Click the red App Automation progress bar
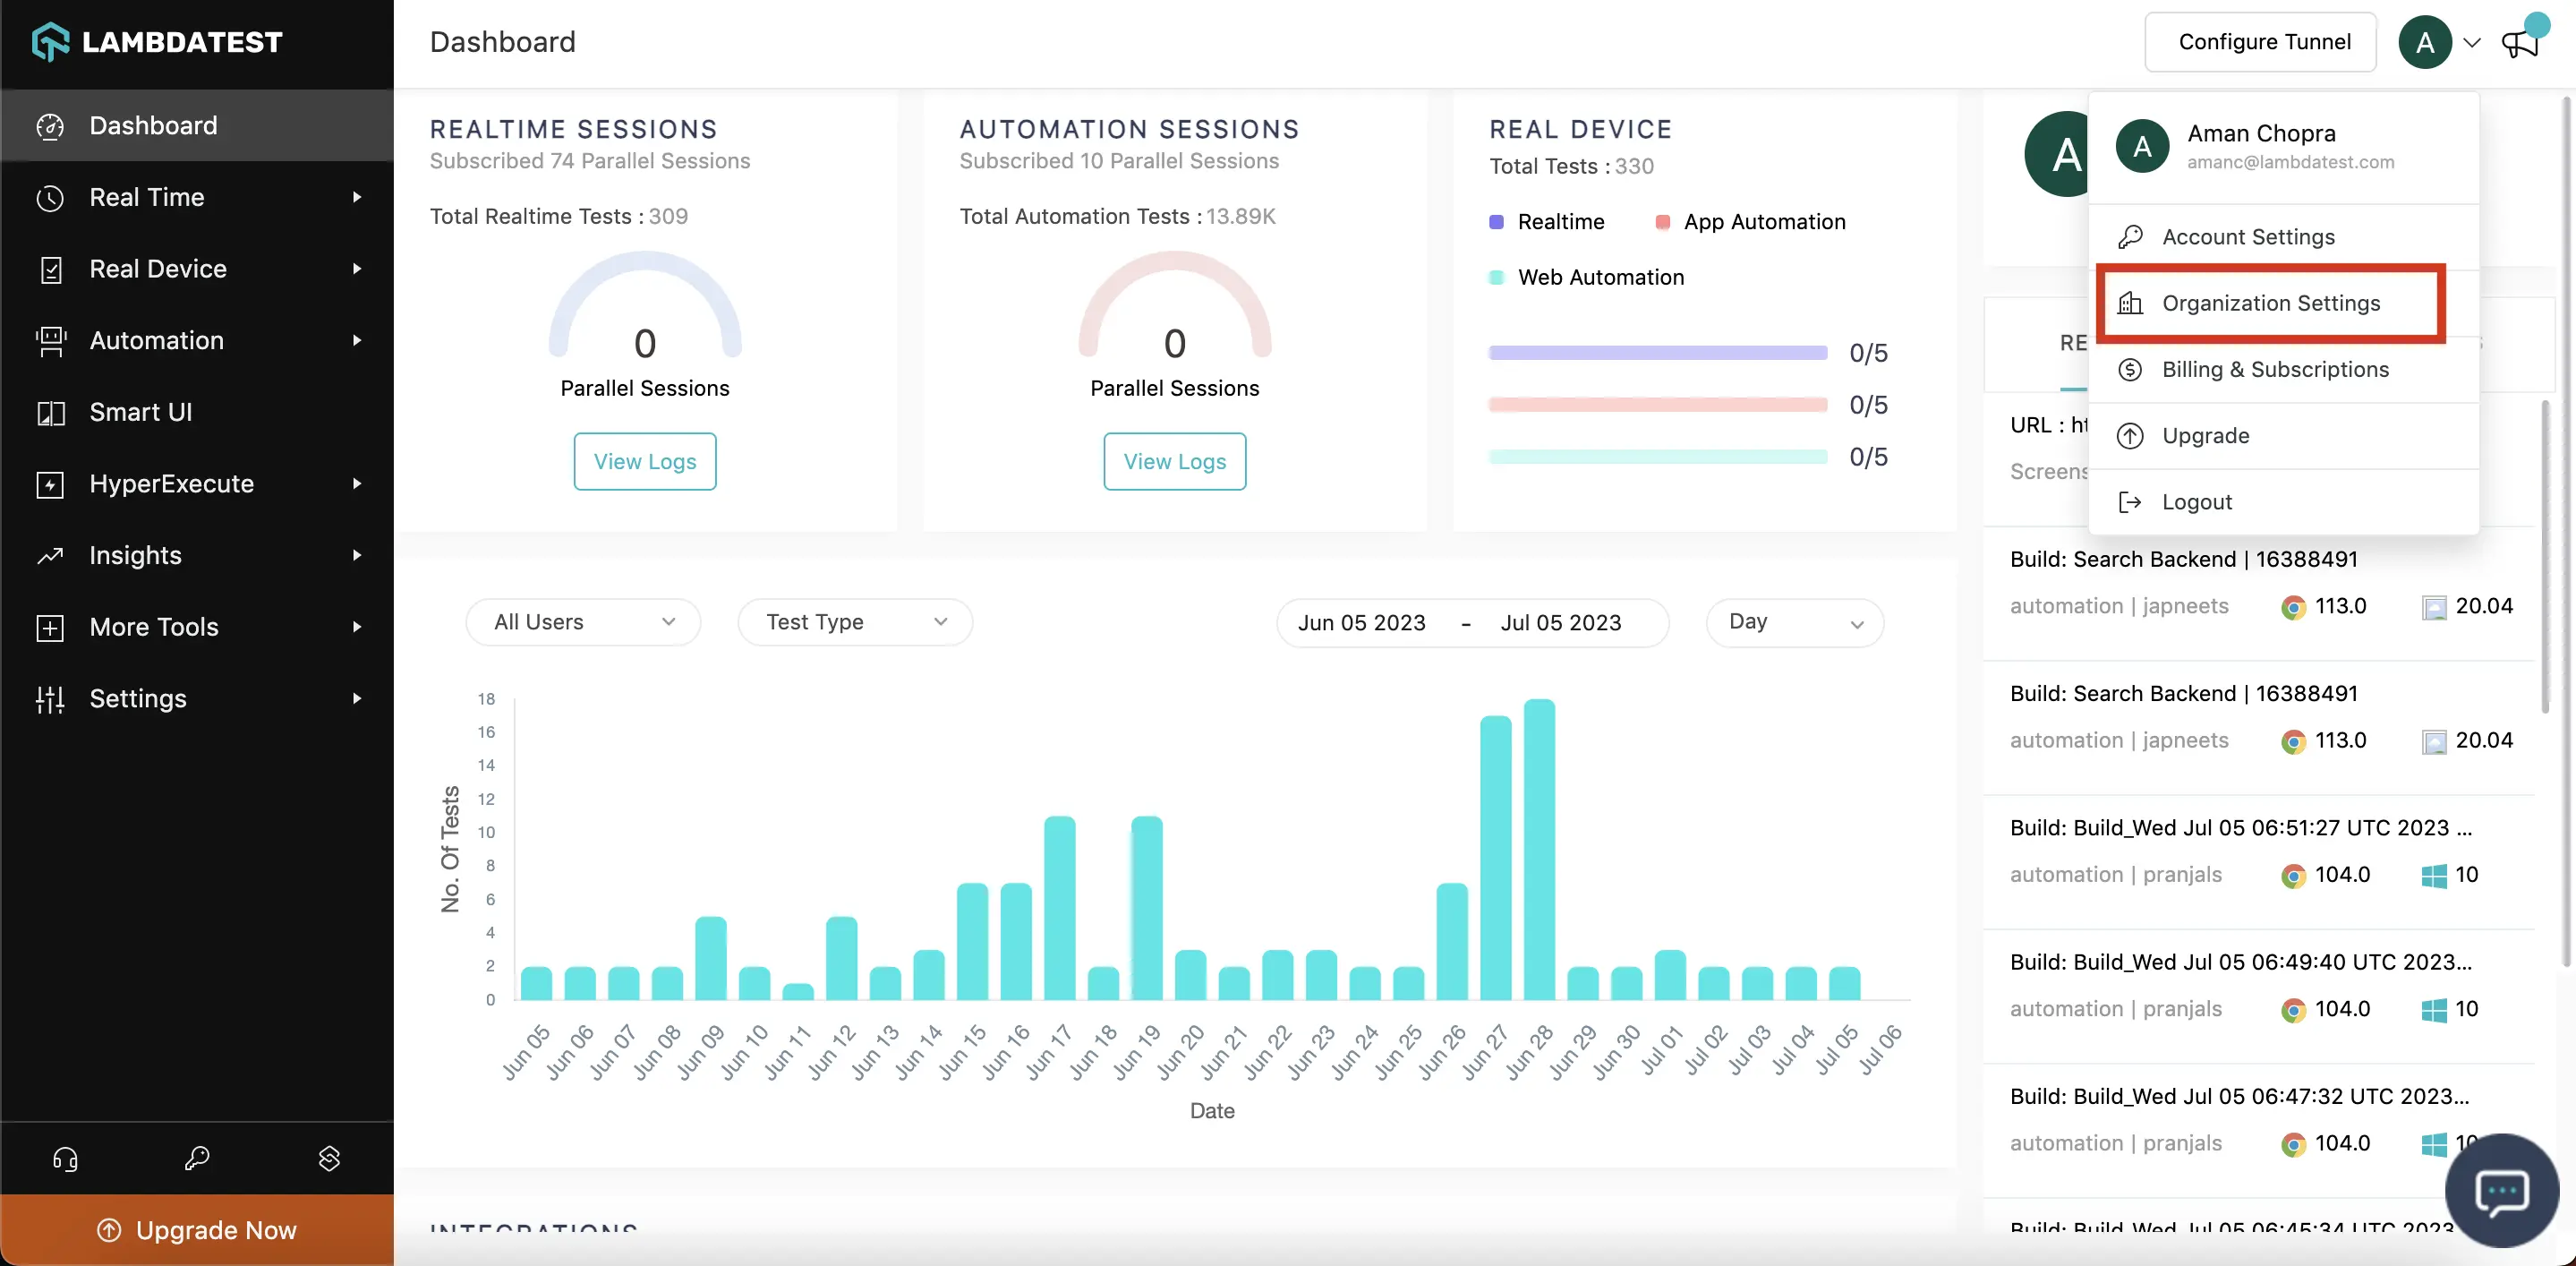 click(1658, 405)
